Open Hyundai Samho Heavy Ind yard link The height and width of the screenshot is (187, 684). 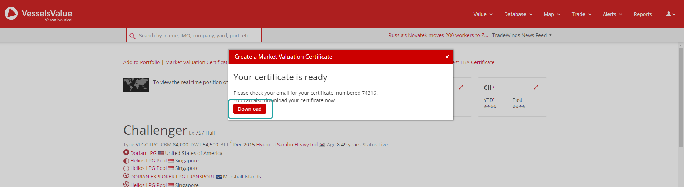pos(287,145)
